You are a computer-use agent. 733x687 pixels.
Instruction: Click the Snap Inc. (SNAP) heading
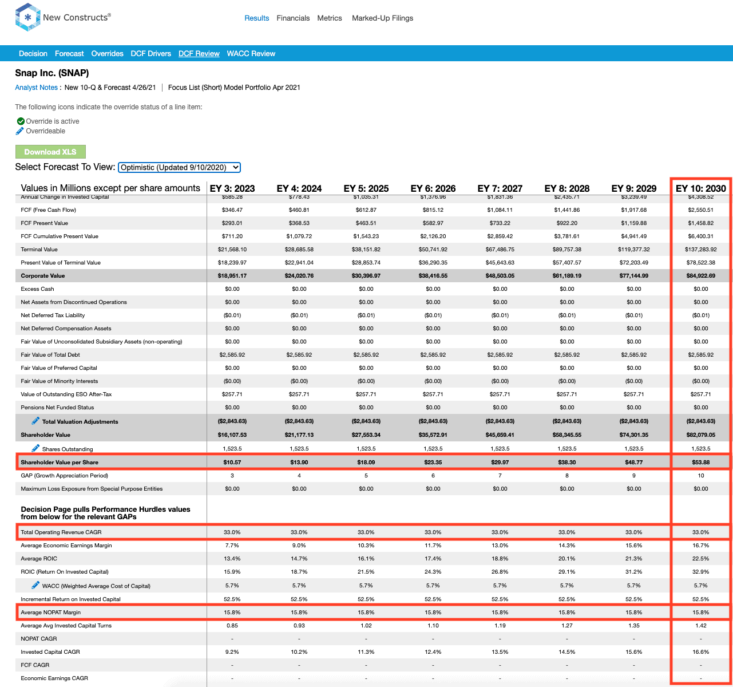[x=52, y=73]
